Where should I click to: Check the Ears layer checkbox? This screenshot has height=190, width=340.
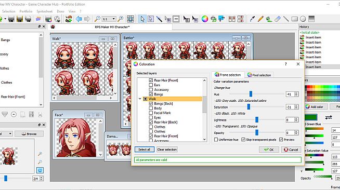click(151, 85)
